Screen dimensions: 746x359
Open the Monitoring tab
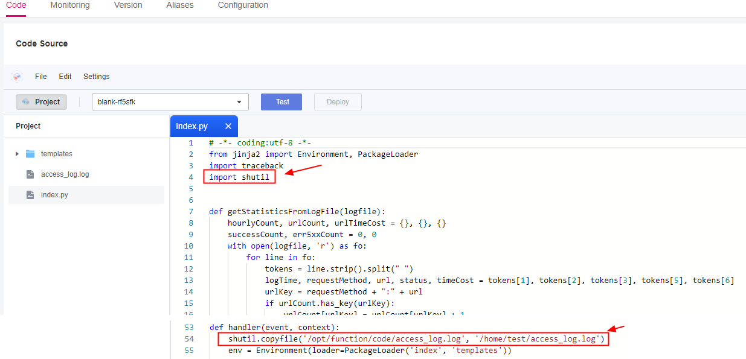tap(70, 5)
